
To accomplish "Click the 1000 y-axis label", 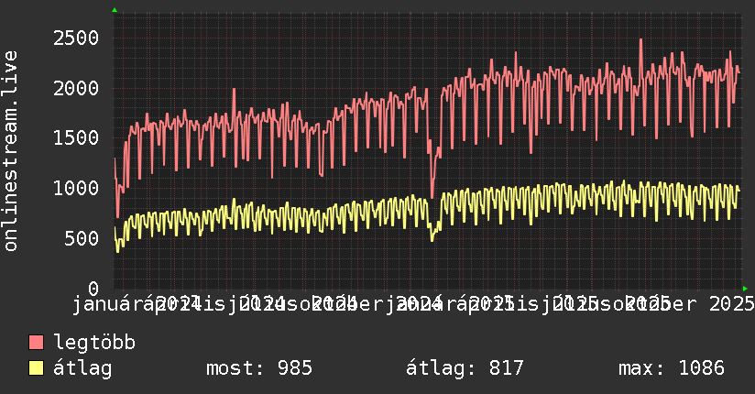I will point(76,189).
